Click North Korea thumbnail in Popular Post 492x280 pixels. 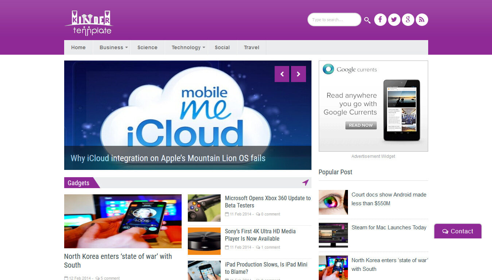point(333,268)
